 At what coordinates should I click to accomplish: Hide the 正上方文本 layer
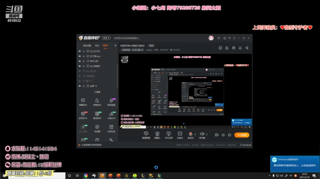point(80,51)
